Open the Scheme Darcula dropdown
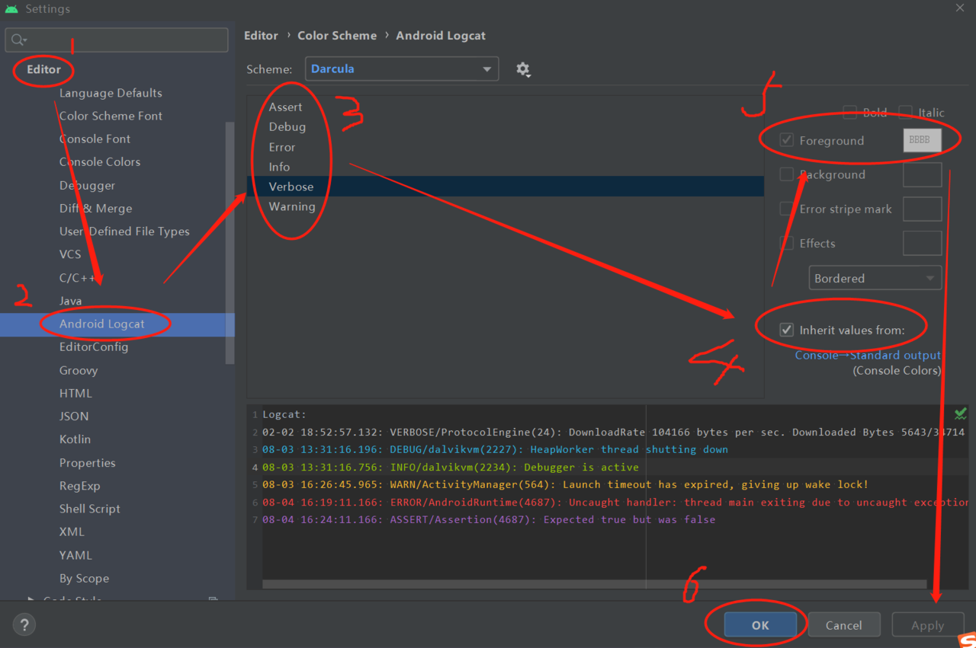 tap(402, 69)
